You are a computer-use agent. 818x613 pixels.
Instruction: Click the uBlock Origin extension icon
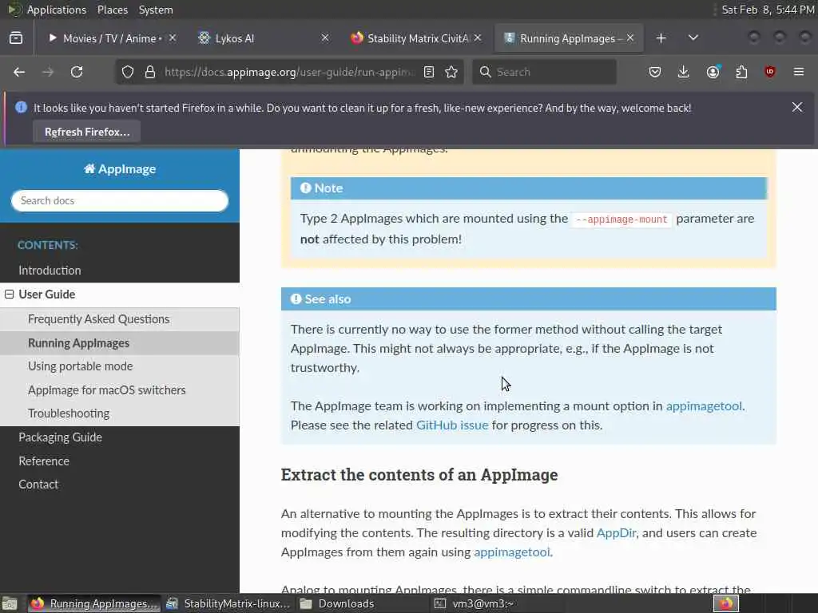pyautogui.click(x=770, y=72)
